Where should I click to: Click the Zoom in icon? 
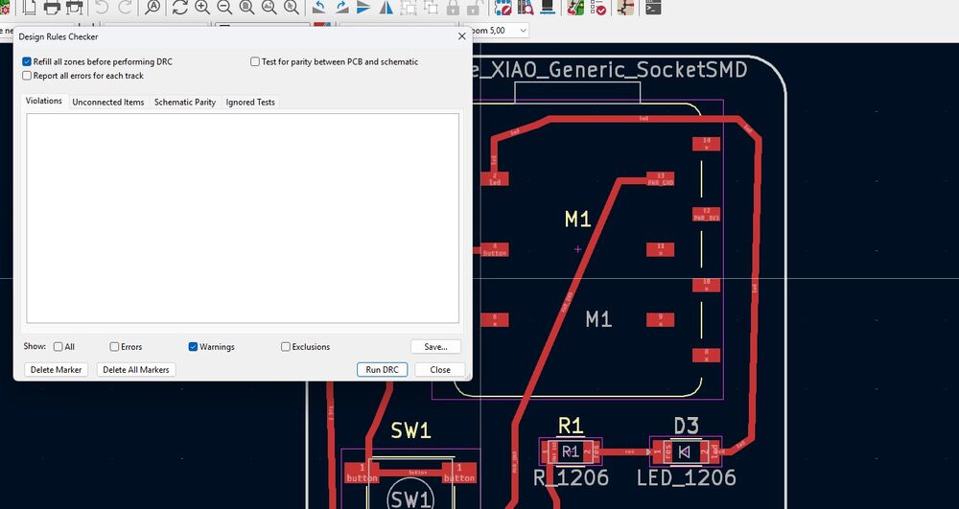(202, 8)
